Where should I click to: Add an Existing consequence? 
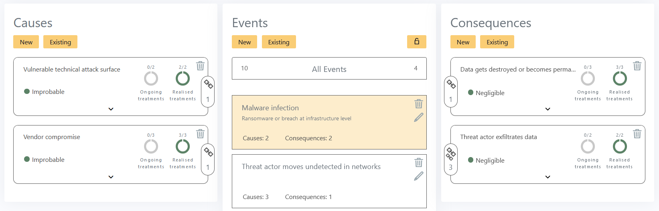coord(497,42)
